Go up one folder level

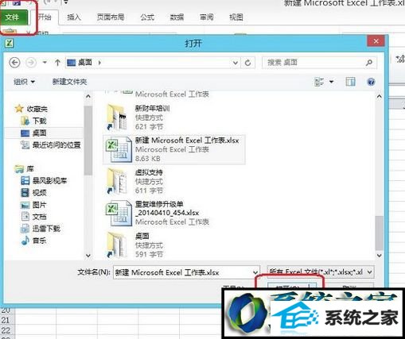point(57,63)
